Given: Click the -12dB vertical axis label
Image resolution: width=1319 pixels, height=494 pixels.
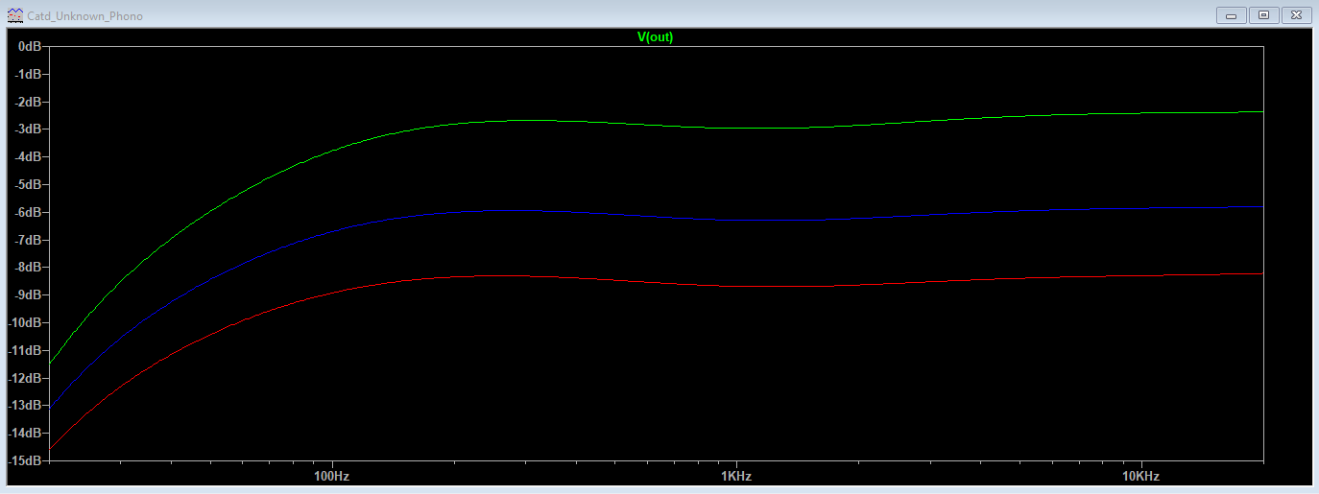Looking at the screenshot, I should point(25,378).
